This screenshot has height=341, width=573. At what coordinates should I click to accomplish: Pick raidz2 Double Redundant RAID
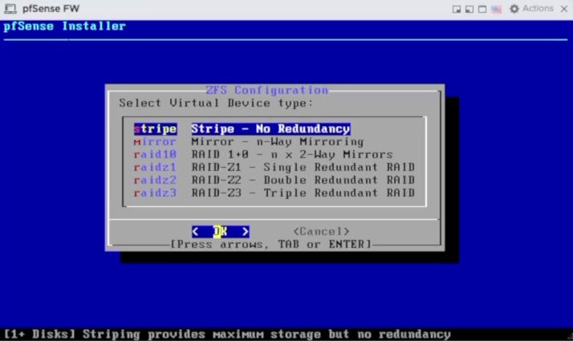click(x=274, y=181)
